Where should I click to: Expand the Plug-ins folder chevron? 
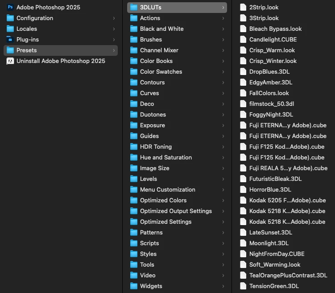(114, 40)
